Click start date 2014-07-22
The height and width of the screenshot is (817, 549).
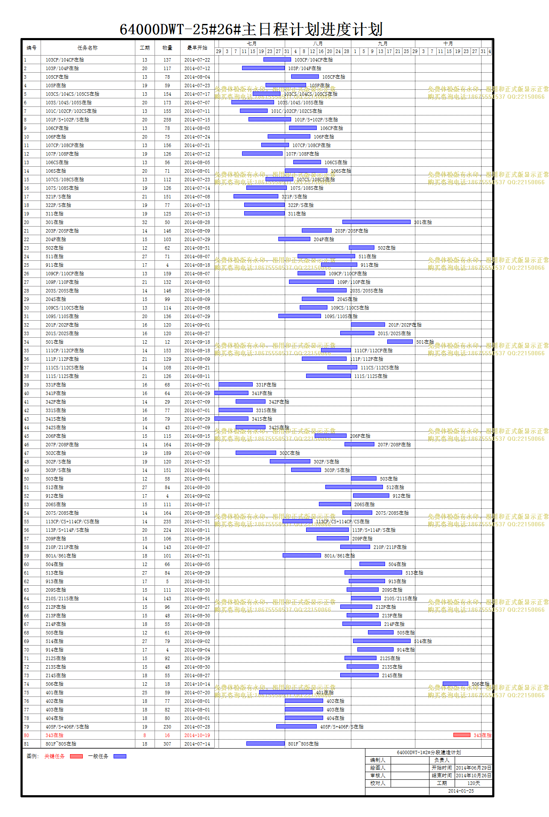197,60
